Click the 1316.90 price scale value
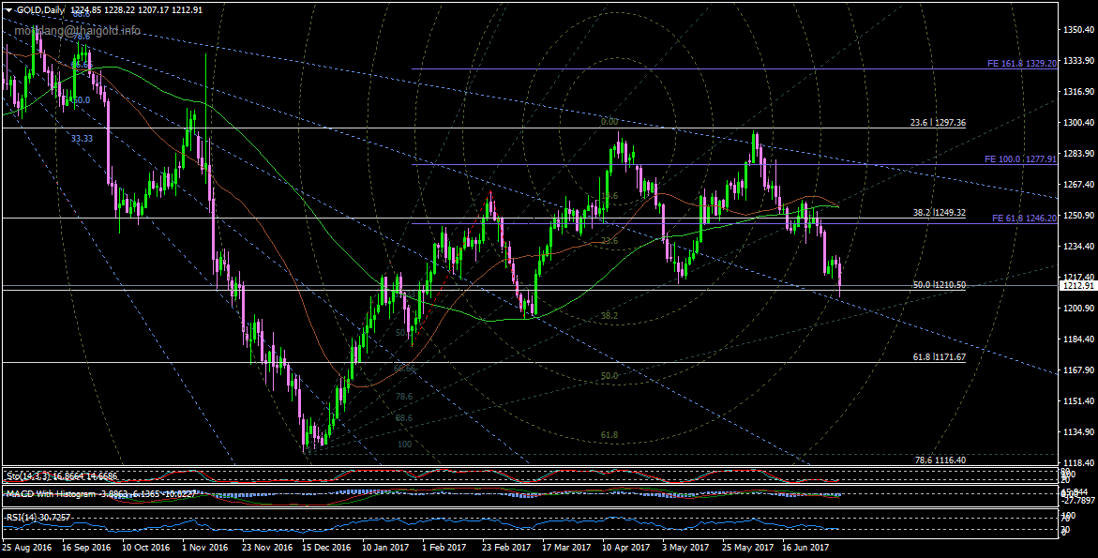The image size is (1098, 558). tap(1078, 92)
